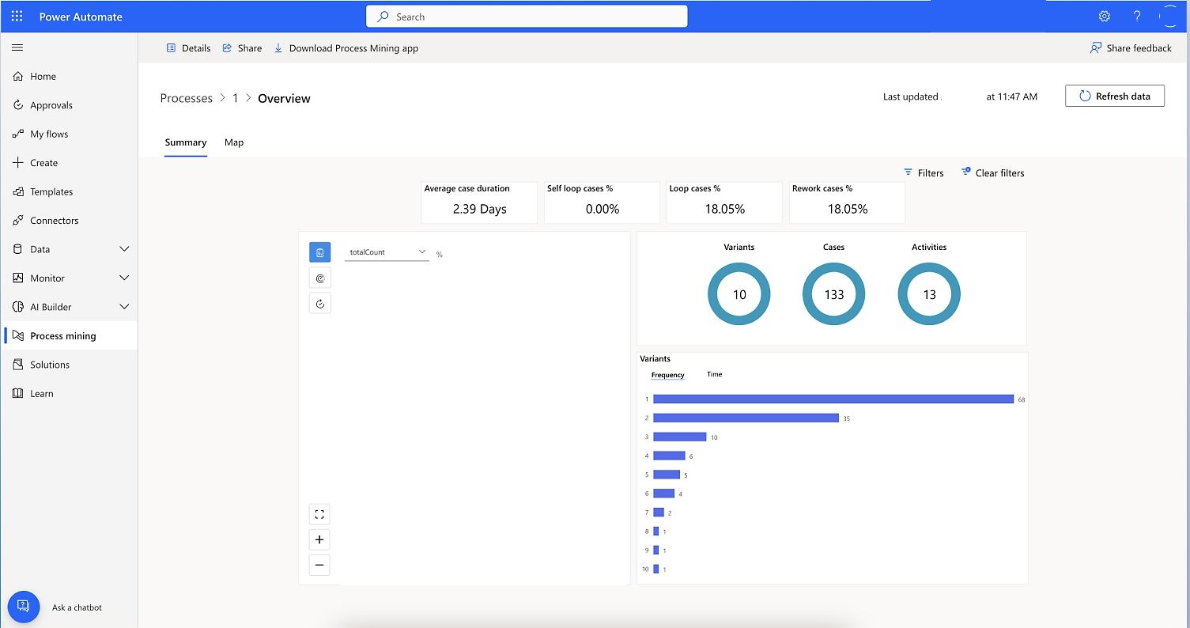This screenshot has width=1190, height=628.
Task: Open the user account avatar
Action: (x=1169, y=16)
